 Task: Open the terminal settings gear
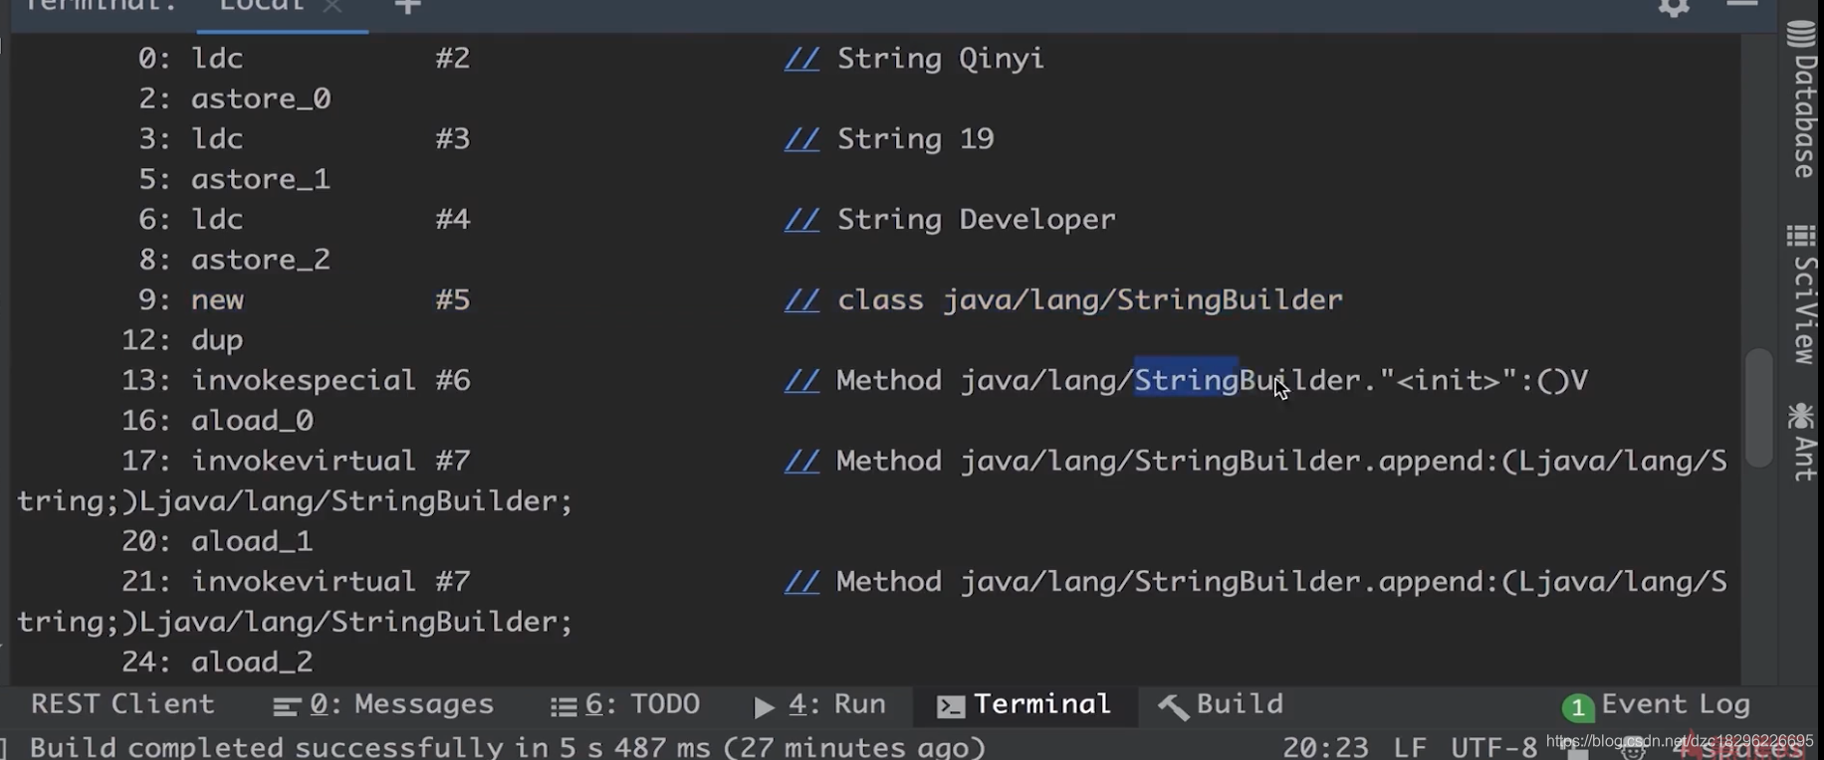(x=1674, y=7)
